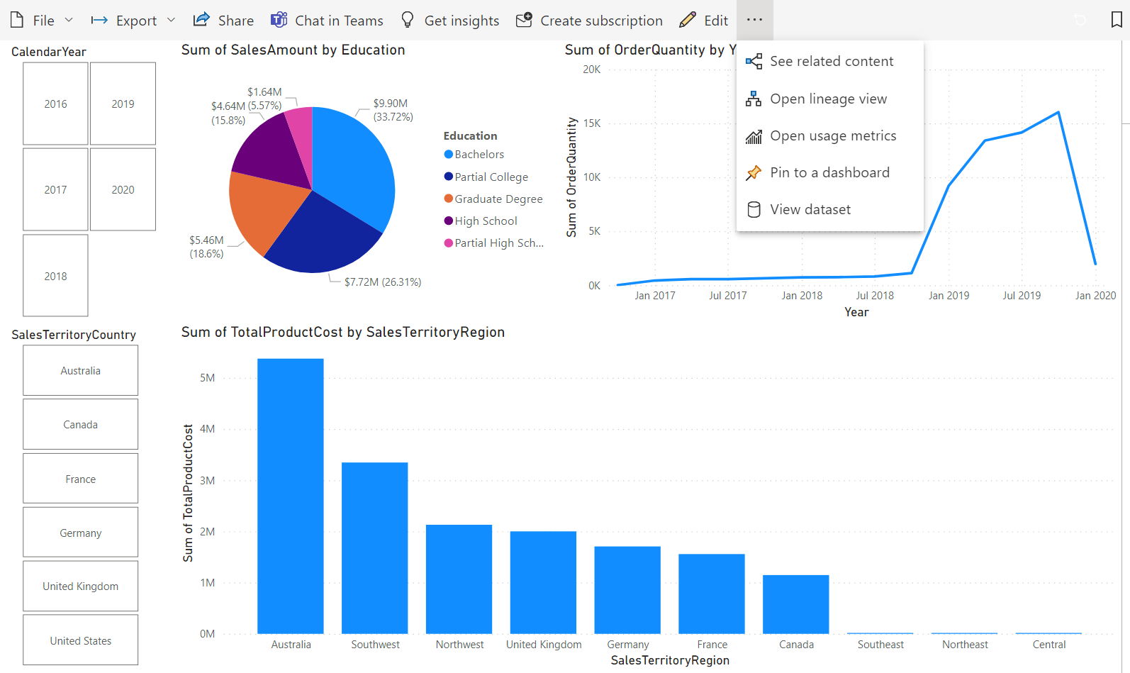Expand the Export dropdown chevron

click(x=171, y=20)
